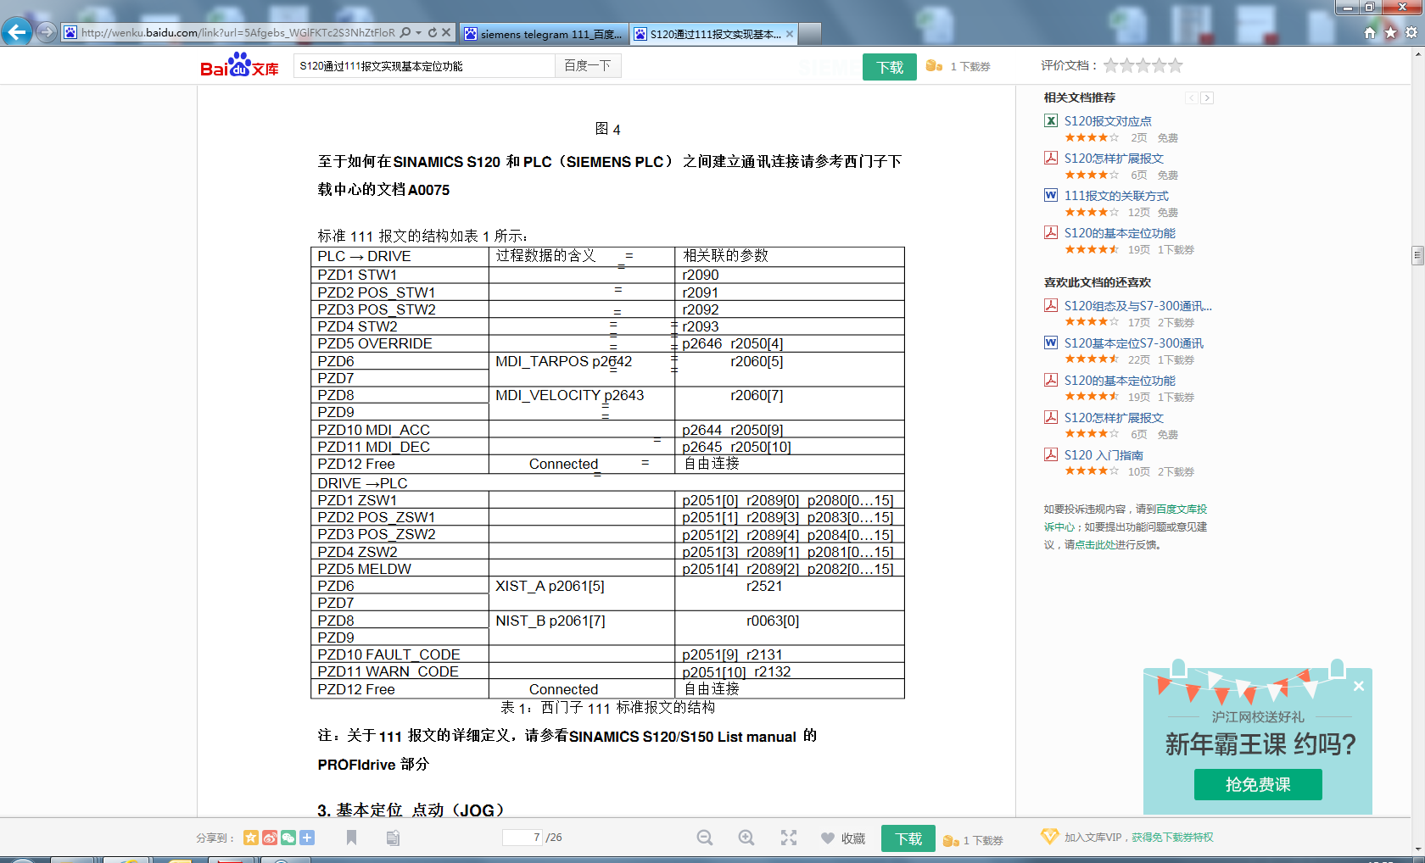Open the address bar autocomplete dropdown arrow

tap(419, 33)
